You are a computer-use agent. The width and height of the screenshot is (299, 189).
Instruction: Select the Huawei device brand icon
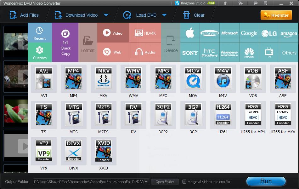click(x=249, y=52)
